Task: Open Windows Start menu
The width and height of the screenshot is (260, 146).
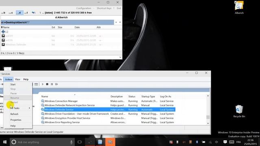Action: coord(5,142)
